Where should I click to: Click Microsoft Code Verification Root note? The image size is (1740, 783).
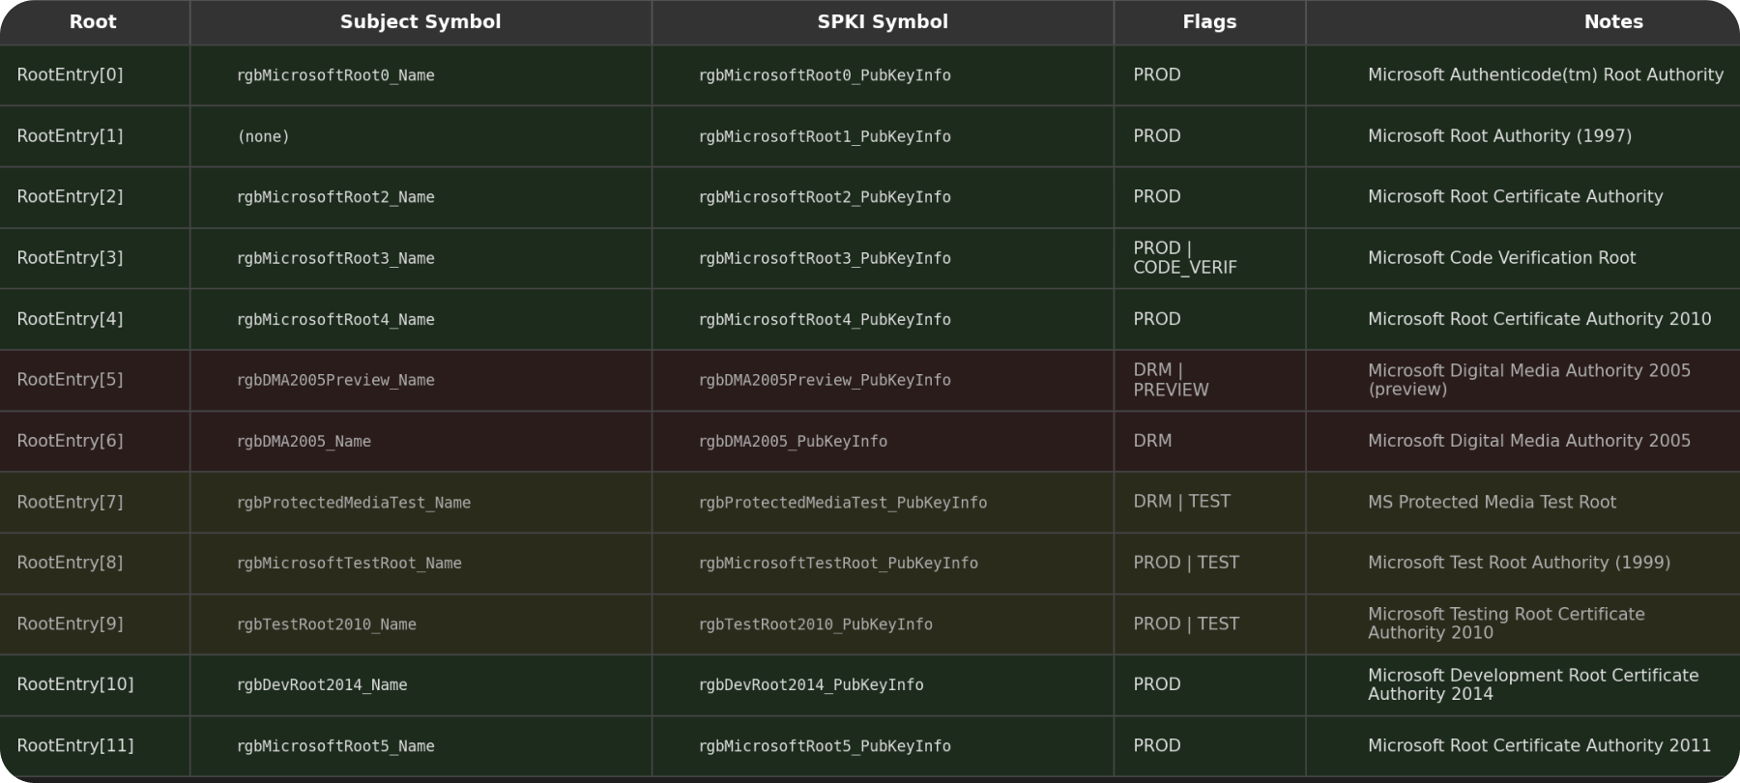[1501, 258]
